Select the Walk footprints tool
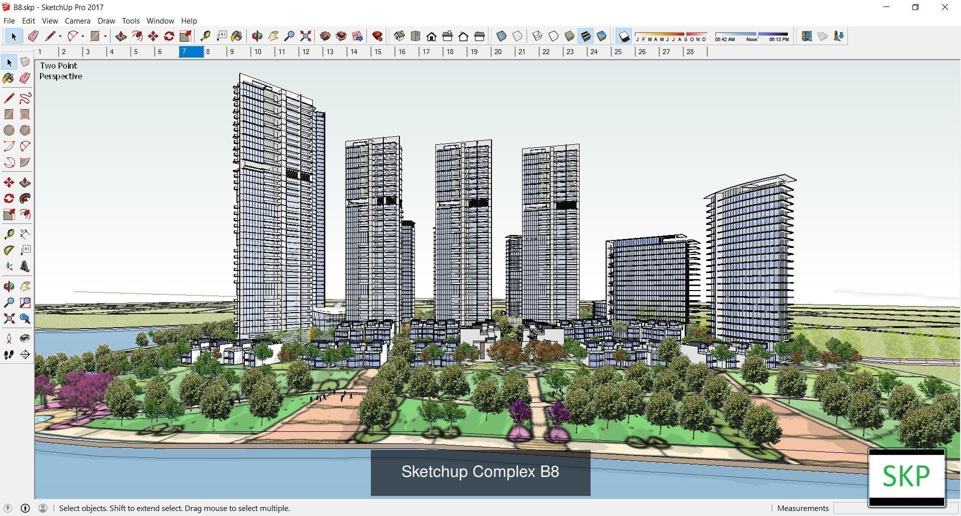Image resolution: width=961 pixels, height=516 pixels. pyautogui.click(x=9, y=355)
